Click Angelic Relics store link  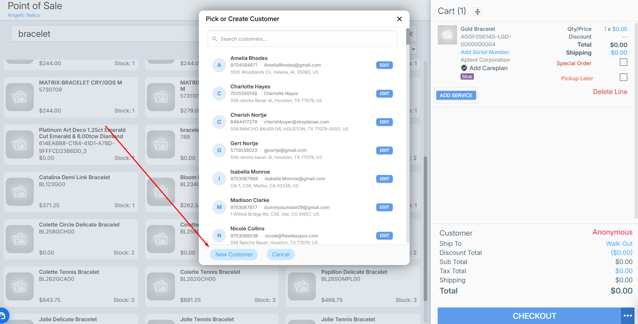[x=24, y=15]
